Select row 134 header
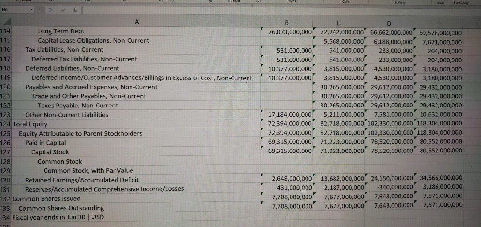 coord(5,217)
